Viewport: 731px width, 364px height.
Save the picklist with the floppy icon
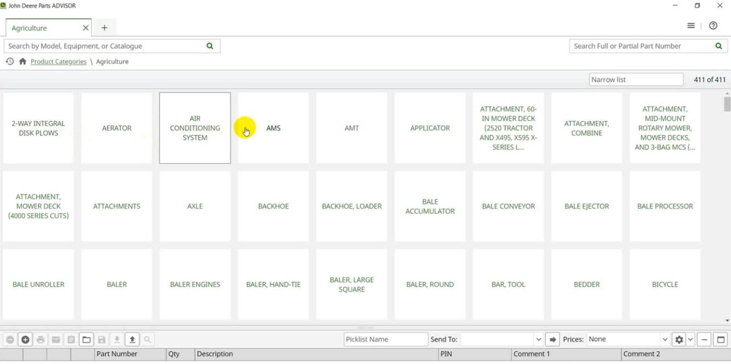102,340
